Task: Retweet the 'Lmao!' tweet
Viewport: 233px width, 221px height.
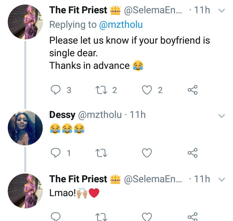Action: pos(102,216)
